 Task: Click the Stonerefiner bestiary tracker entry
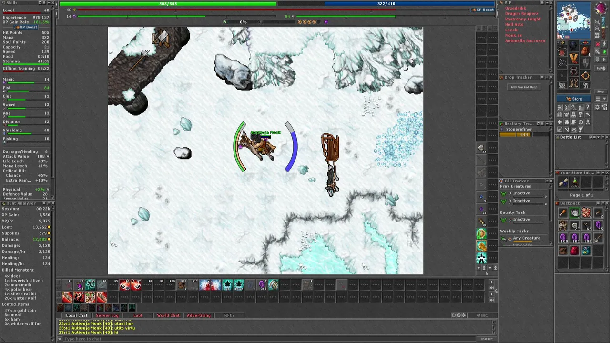pyautogui.click(x=523, y=132)
